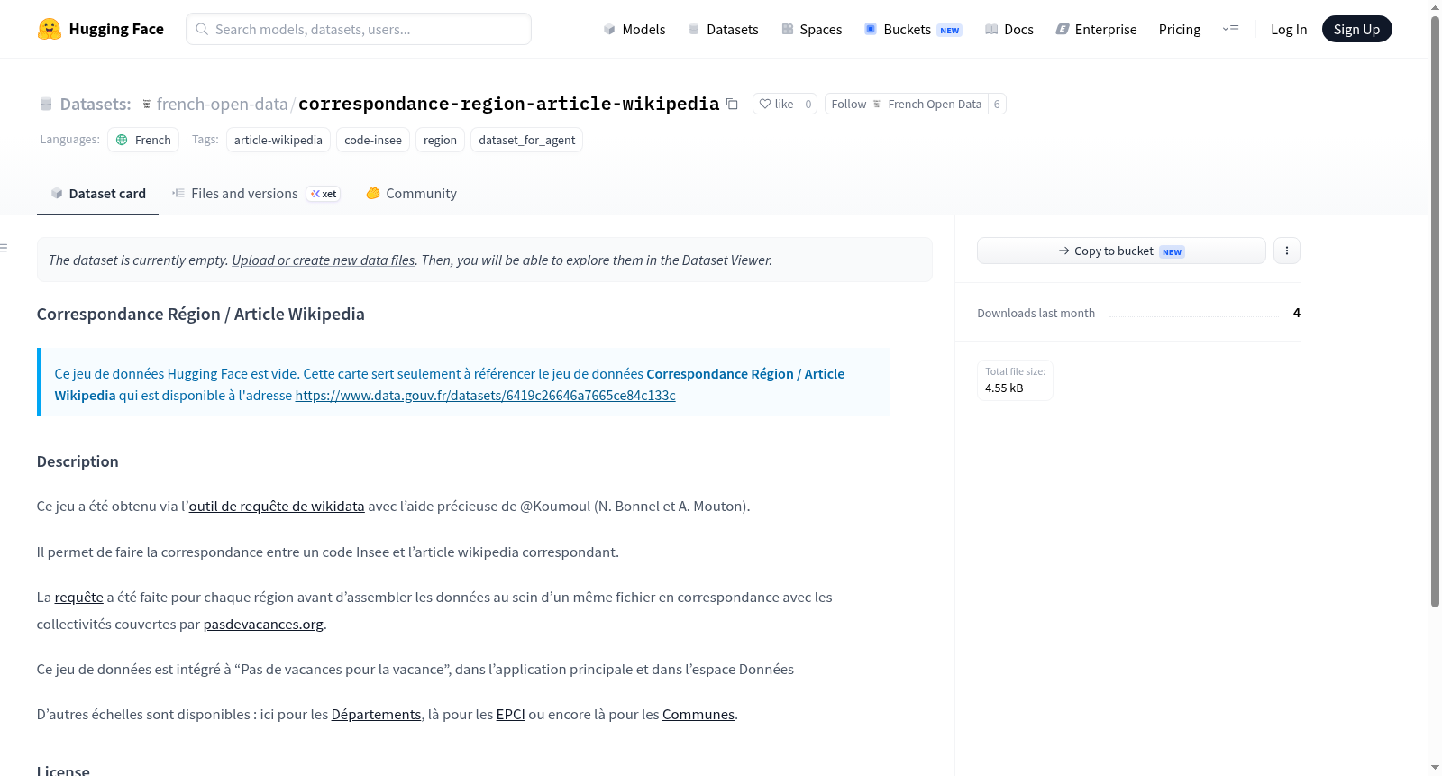1442x776 pixels.
Task: Follow the French Open Data organization
Action: 906,104
